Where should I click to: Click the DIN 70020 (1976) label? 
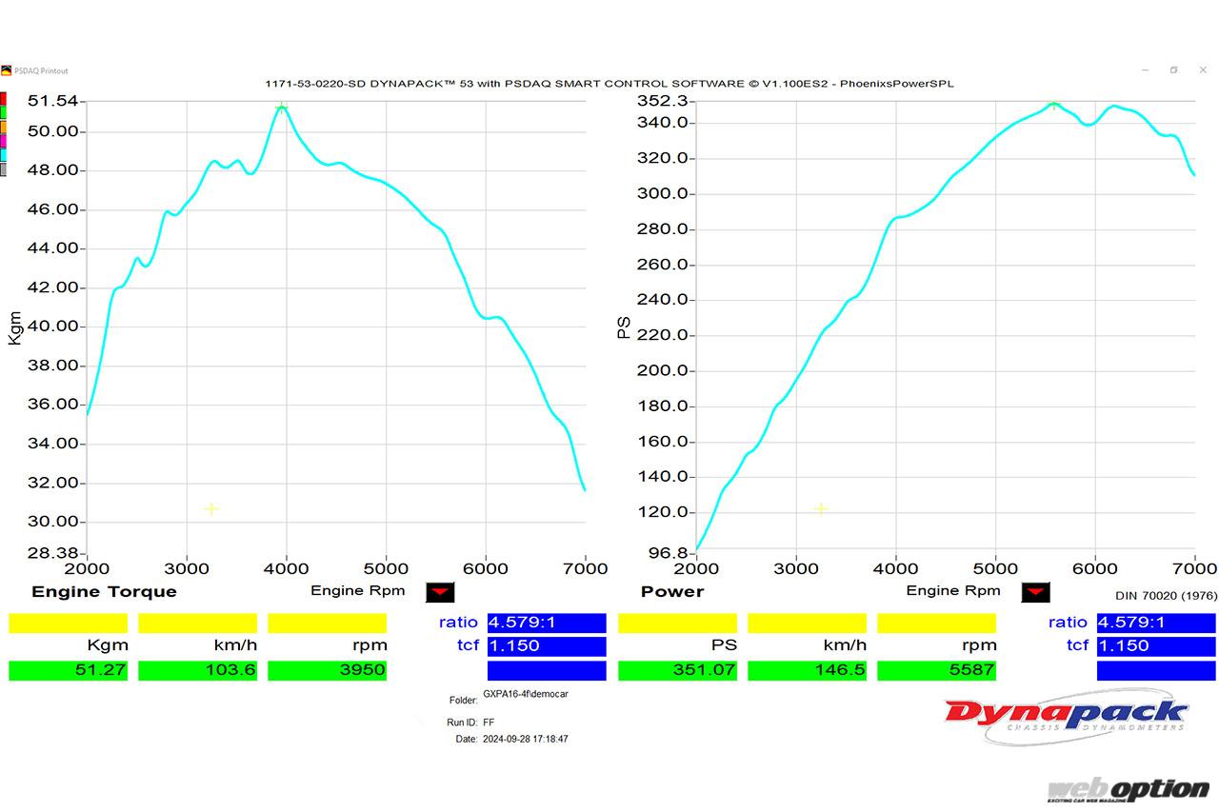click(1166, 596)
